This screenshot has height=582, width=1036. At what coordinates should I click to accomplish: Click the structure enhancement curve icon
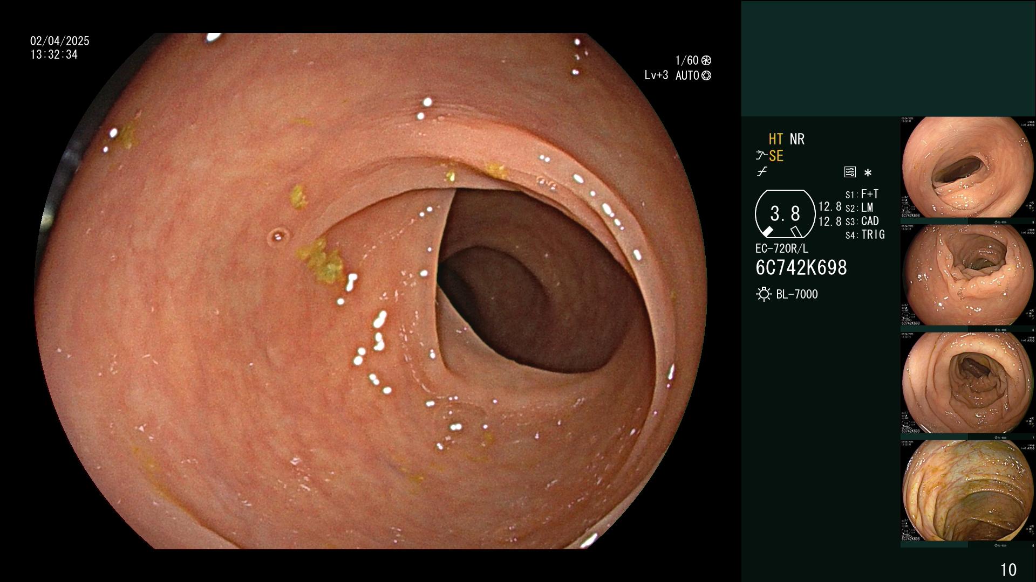click(x=761, y=156)
